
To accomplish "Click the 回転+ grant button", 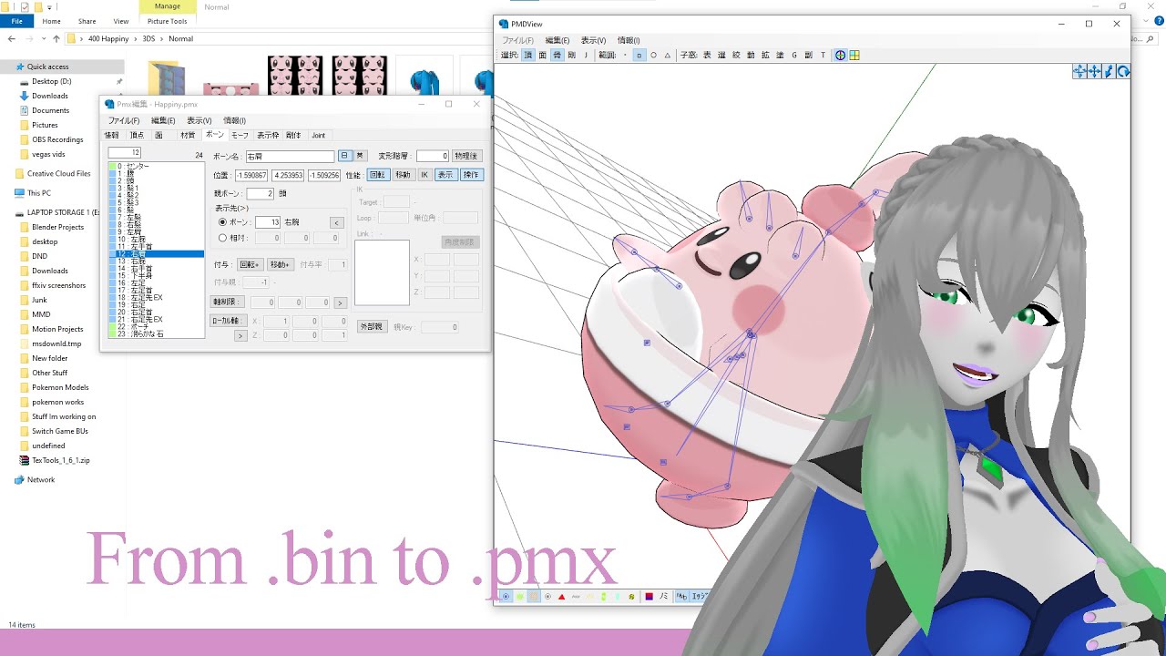I will pyautogui.click(x=250, y=264).
